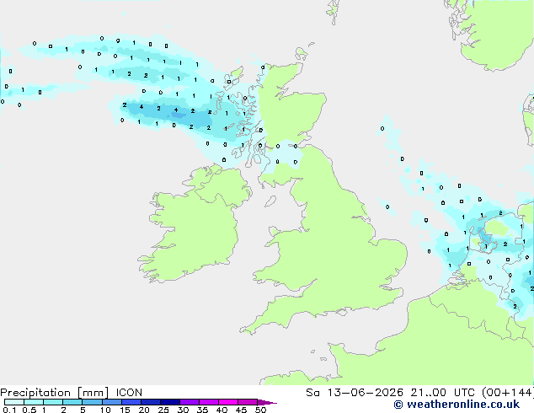534x413 pixels.
Task: Click the legend label "0.5"
Action: [x=29, y=410]
